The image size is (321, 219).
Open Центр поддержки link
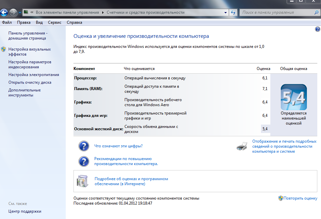[x=25, y=211]
